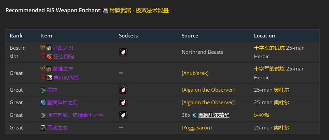Screen dimensions: 329x140
Task: Click the socket gem icon in 星座 row
Action: (123, 90)
